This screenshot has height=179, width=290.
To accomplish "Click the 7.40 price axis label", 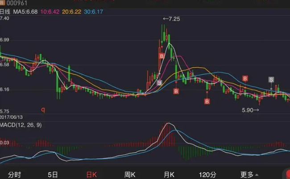I will pos(4,18).
